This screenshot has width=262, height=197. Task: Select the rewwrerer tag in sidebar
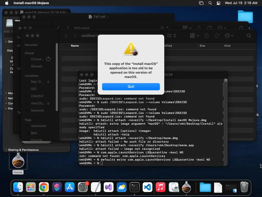tap(39, 126)
